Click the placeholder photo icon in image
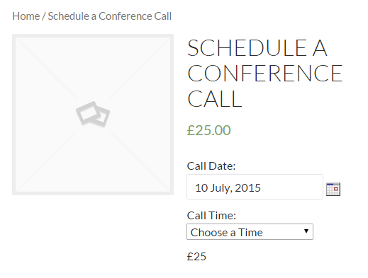 tap(93, 115)
